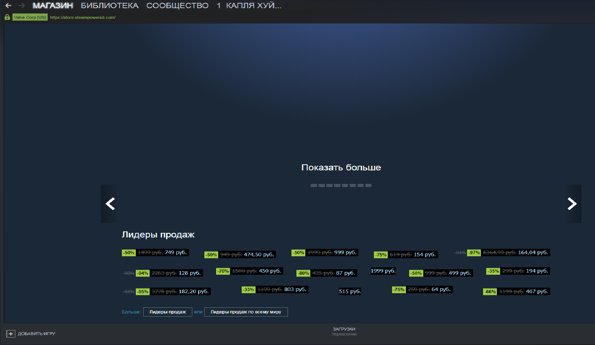Switch to the БИБЛИОТЕКА tab
Image resolution: width=595 pixels, height=345 pixels.
click(109, 6)
